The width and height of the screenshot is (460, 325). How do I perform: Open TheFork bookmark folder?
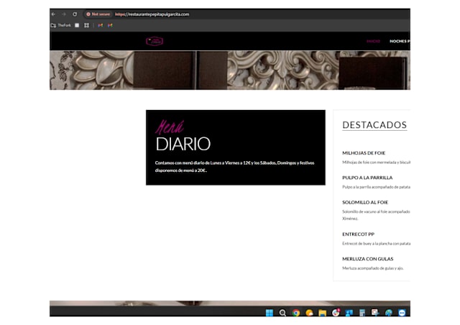60,25
